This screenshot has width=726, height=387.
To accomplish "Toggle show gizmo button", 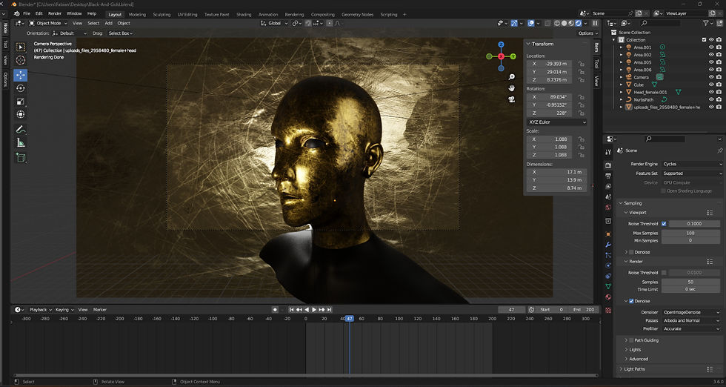I will tap(514, 23).
